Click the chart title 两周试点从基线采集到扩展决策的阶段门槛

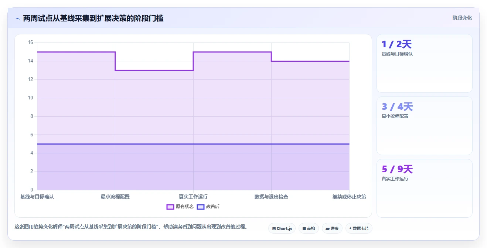(93, 18)
